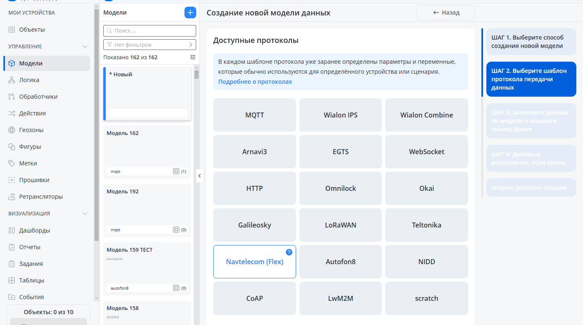The width and height of the screenshot is (583, 325).
Task: Open Обработчики menu item
Action: 47,97
